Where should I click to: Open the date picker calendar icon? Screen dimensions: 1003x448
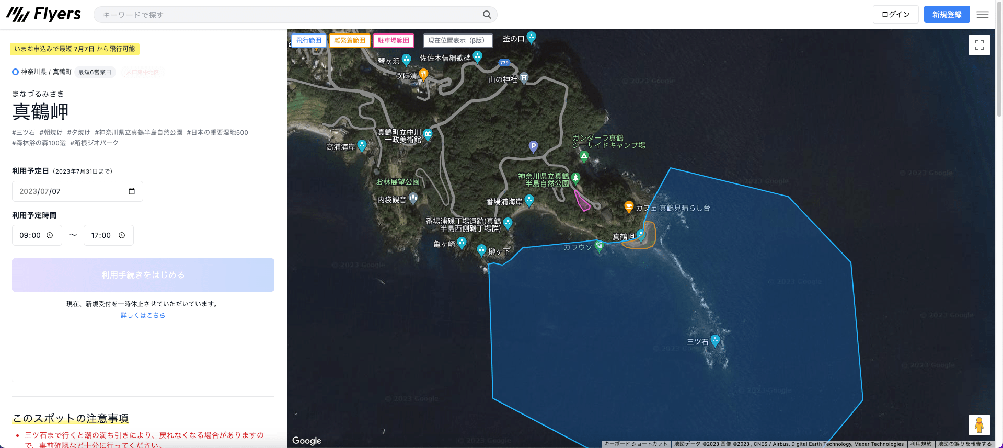pos(132,191)
